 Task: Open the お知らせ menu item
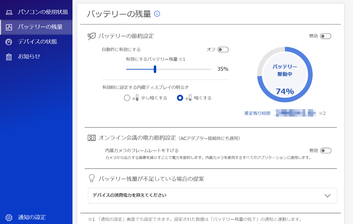[29, 57]
